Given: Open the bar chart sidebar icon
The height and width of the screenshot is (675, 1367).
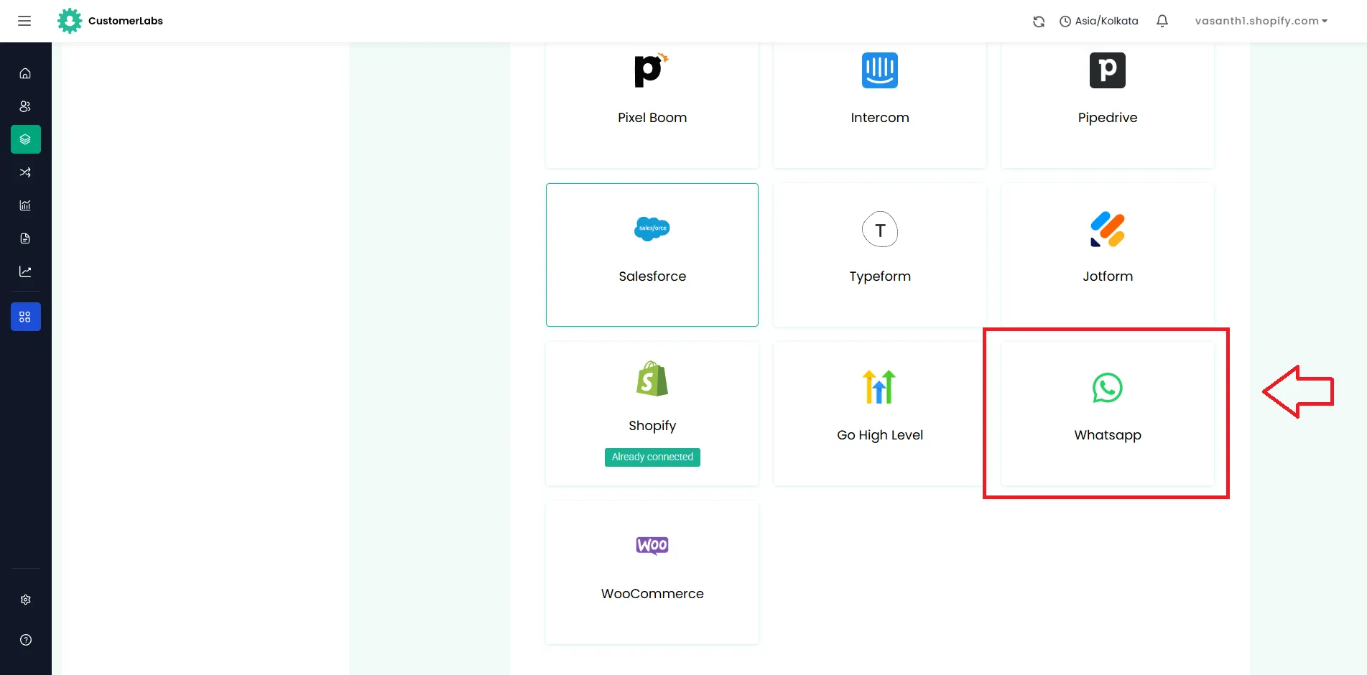Looking at the screenshot, I should pyautogui.click(x=25, y=205).
